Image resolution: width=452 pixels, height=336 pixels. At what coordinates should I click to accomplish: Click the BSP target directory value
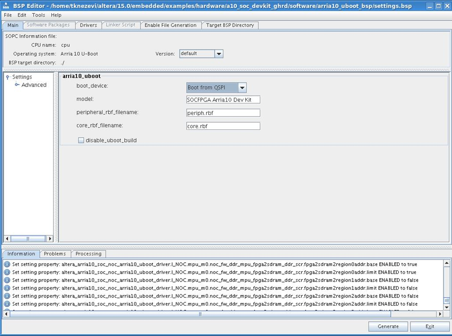pyautogui.click(x=62, y=63)
